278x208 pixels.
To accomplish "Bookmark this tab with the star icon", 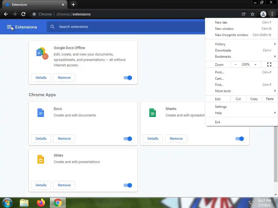I will 252,14.
